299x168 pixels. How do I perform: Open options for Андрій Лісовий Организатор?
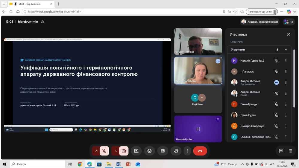286,83
